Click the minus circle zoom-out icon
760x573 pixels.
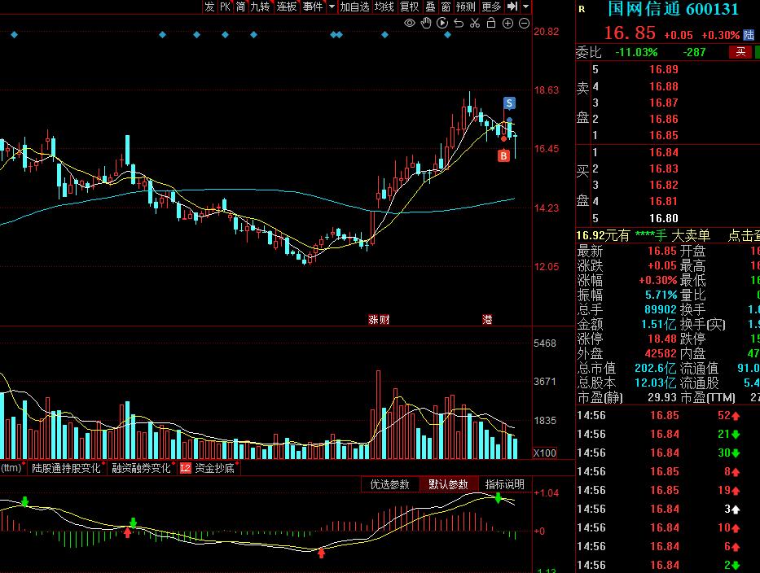[x=524, y=24]
